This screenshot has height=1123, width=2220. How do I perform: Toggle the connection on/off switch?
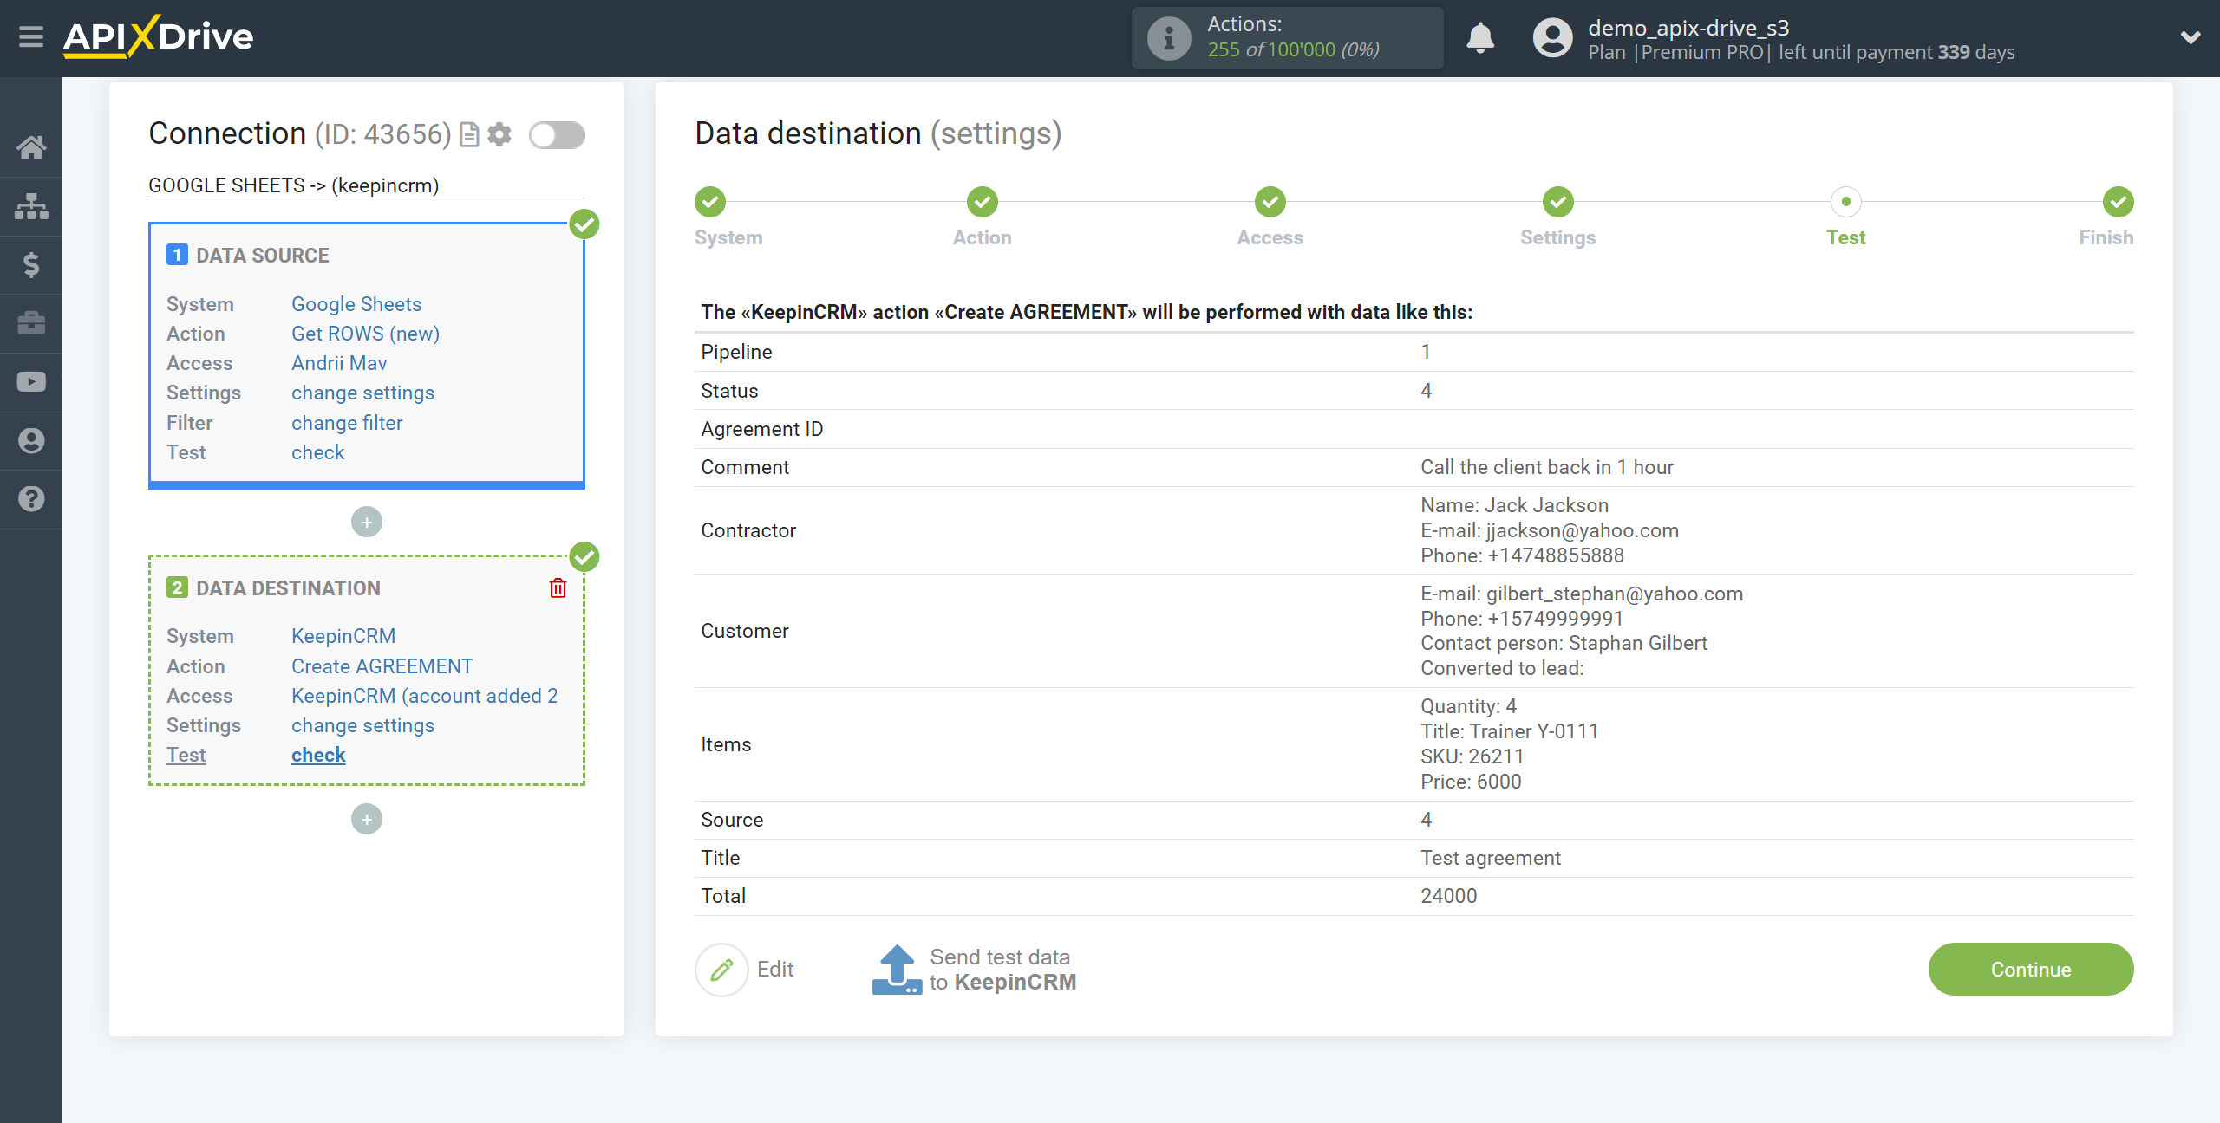pyautogui.click(x=558, y=135)
